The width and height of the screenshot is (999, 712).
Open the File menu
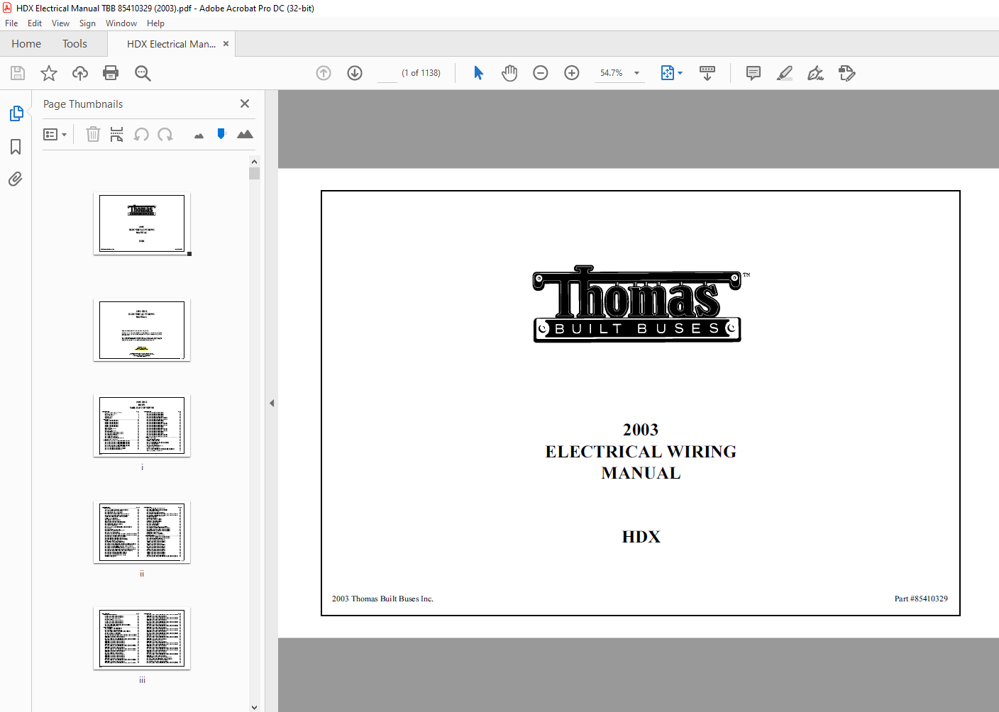[x=11, y=23]
